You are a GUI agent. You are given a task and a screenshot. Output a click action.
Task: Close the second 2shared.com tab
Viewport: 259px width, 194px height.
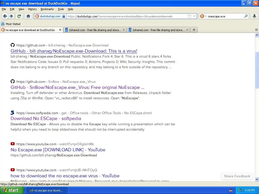187,30
